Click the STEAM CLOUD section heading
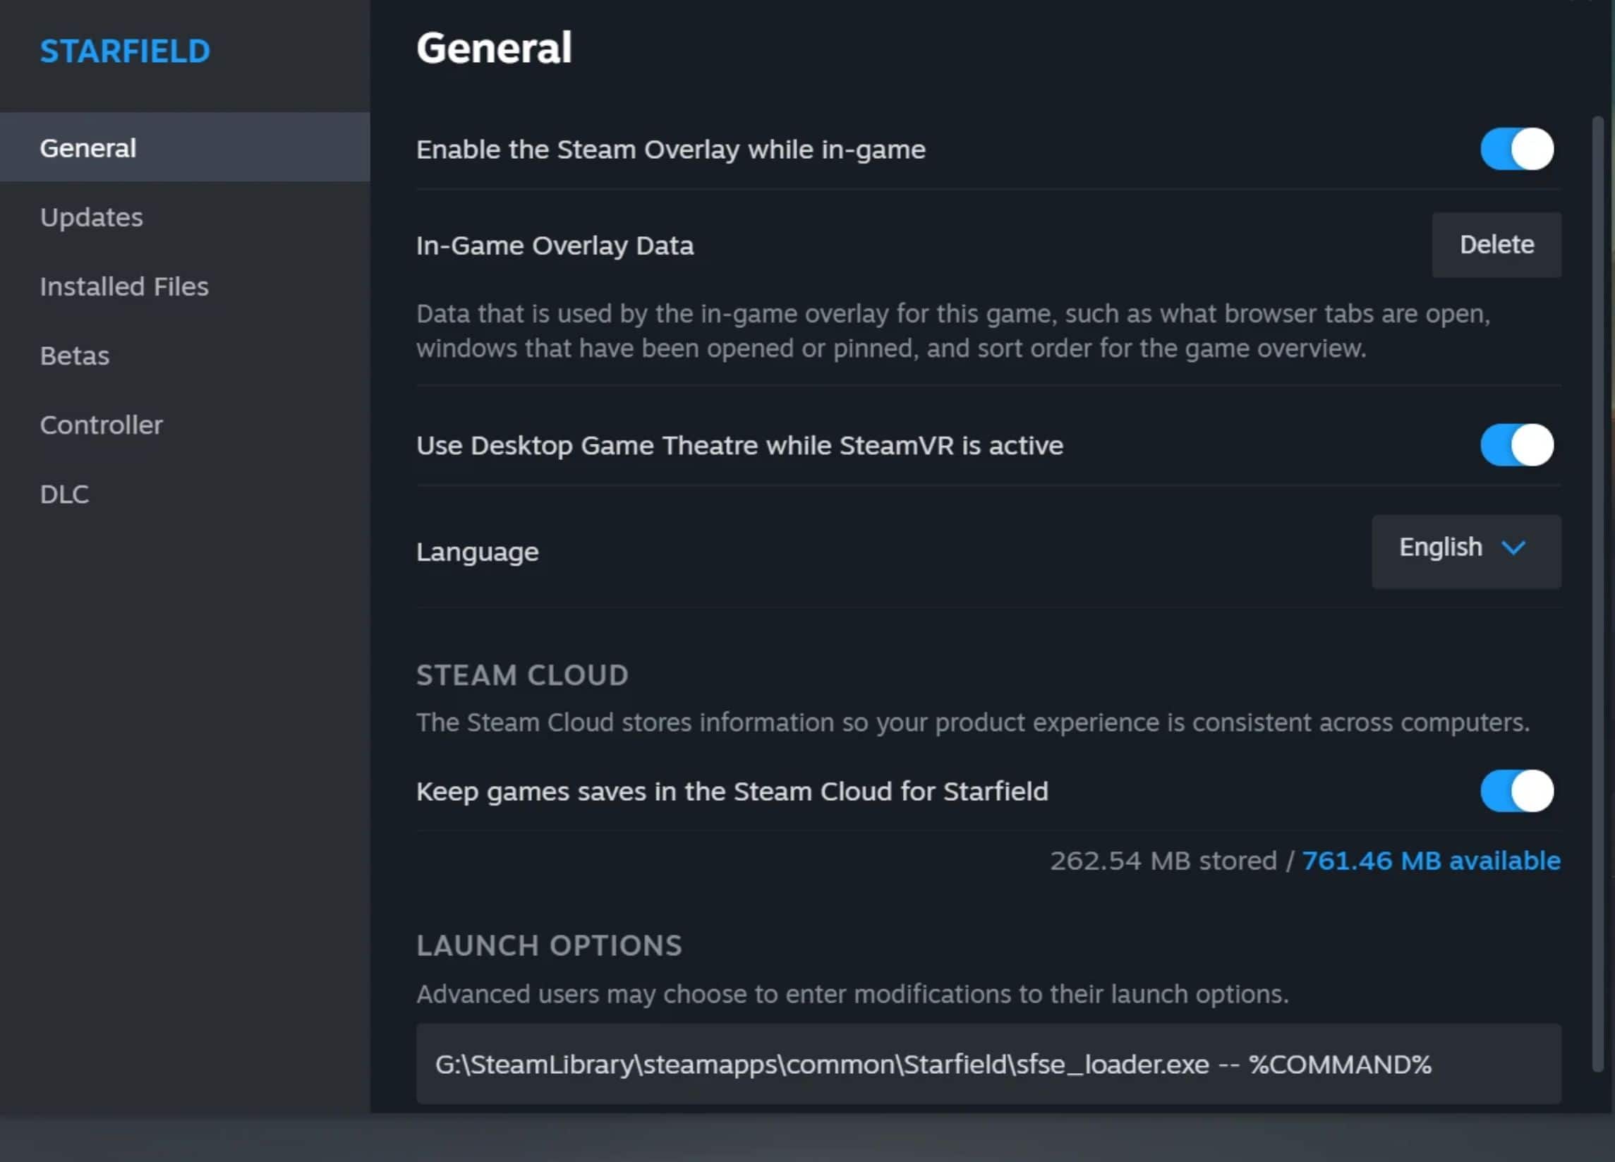 pyautogui.click(x=522, y=675)
